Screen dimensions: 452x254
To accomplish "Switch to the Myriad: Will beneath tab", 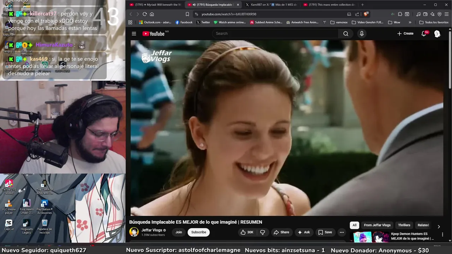I will [155, 5].
